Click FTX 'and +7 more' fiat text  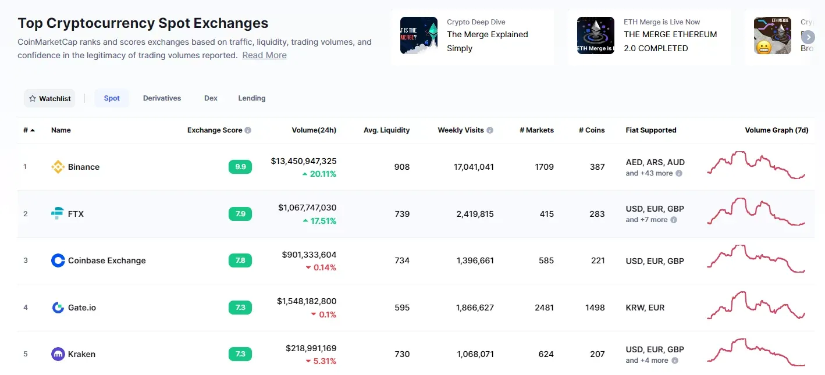coord(647,220)
